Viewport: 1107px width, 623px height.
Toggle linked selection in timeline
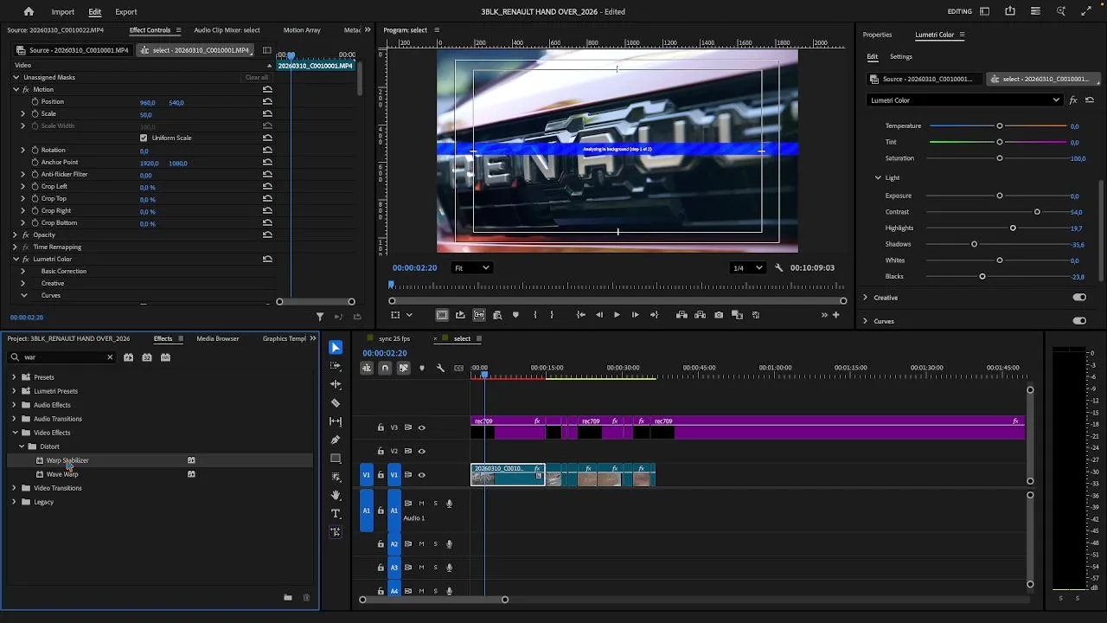[403, 368]
